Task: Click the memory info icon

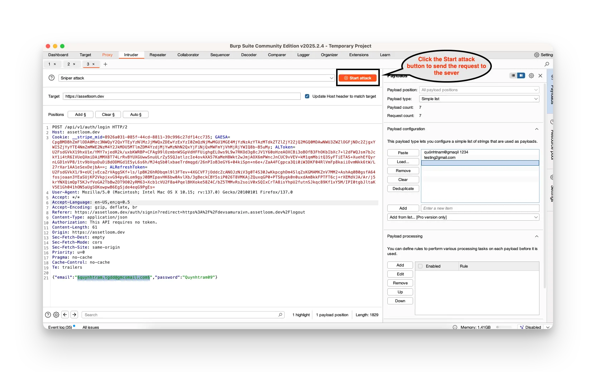Action: pos(455,327)
